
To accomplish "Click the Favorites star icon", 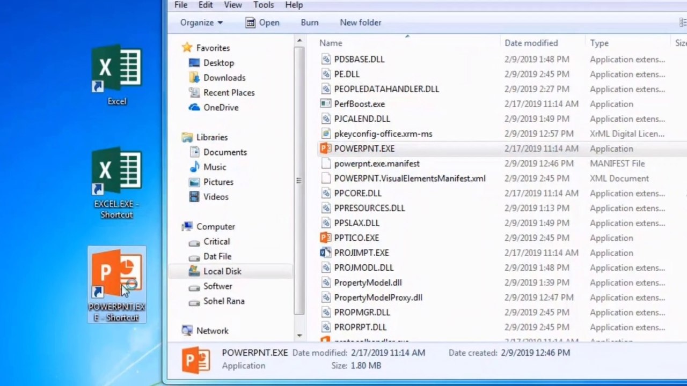I will [x=187, y=48].
